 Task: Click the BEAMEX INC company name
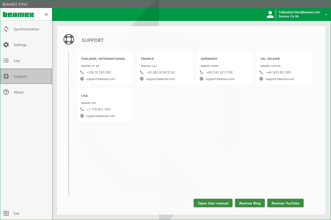[89, 103]
